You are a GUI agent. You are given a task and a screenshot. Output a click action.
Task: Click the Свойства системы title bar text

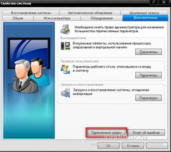tap(16, 4)
